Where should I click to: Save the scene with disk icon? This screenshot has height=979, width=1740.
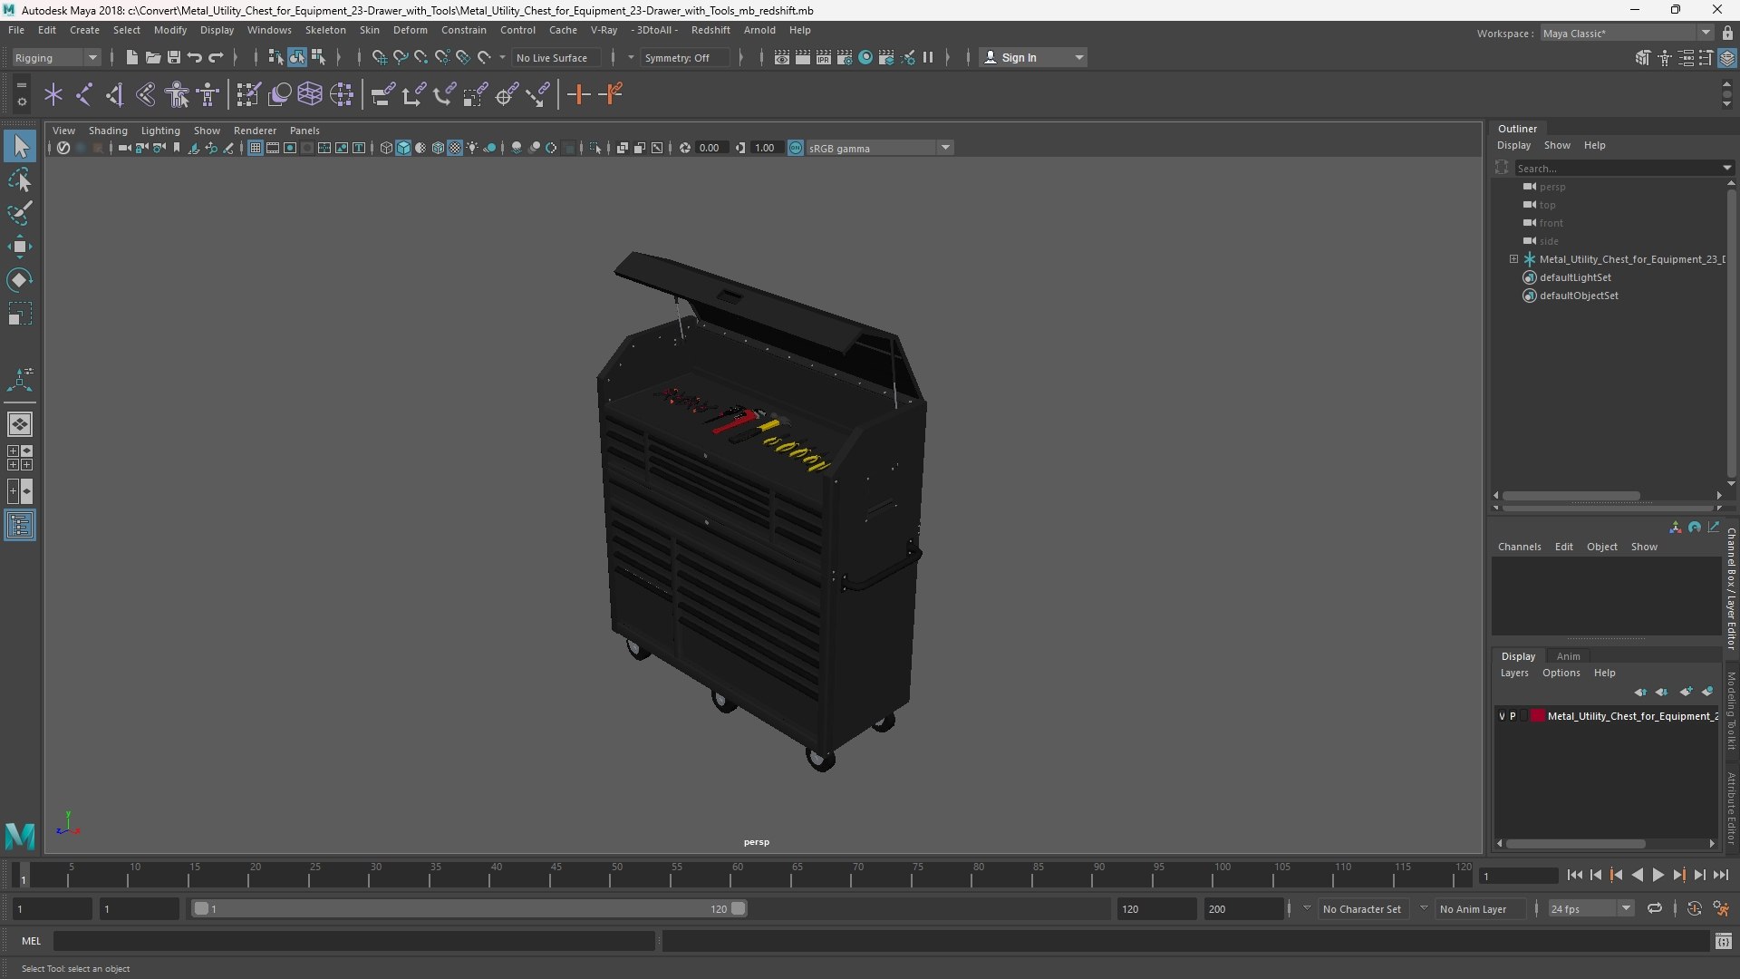174,57
